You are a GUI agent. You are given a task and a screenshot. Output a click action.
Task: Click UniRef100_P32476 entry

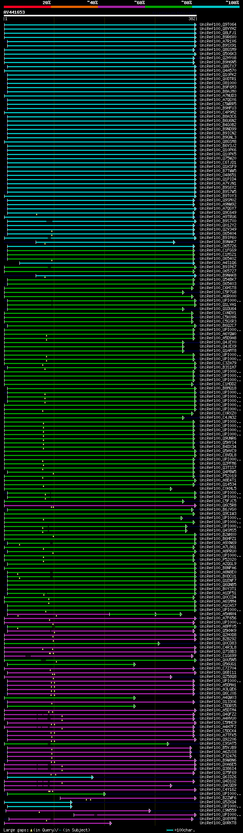click(x=218, y=756)
